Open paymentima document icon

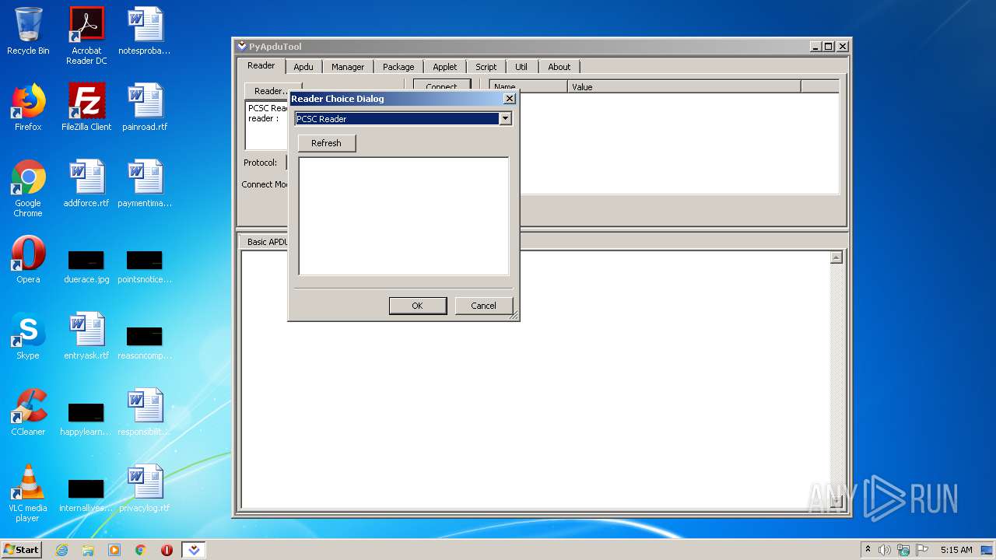click(x=145, y=184)
